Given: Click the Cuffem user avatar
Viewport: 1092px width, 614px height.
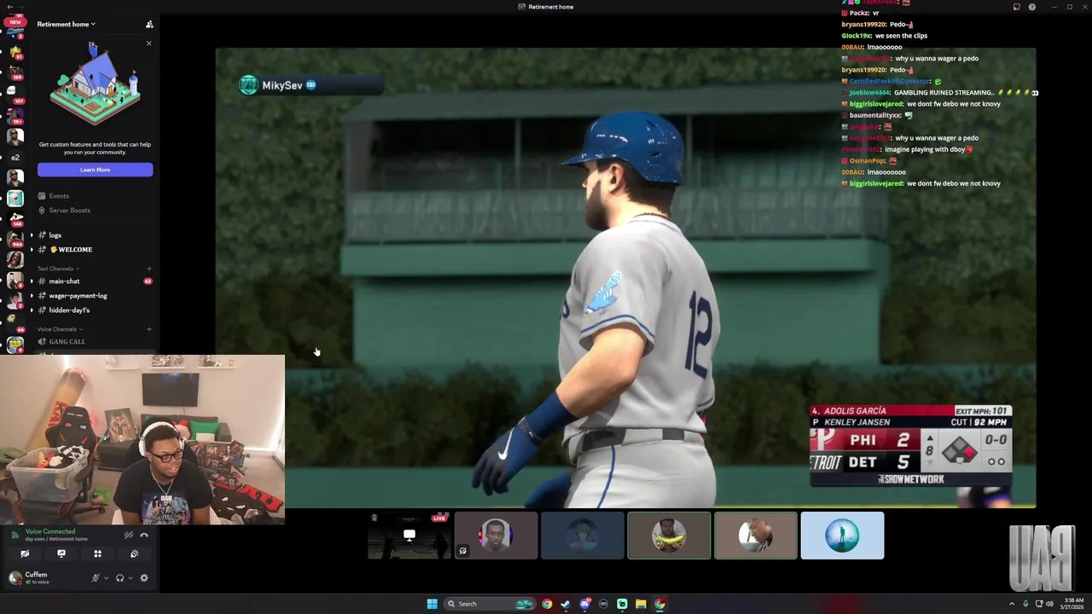Looking at the screenshot, I should pos(15,578).
